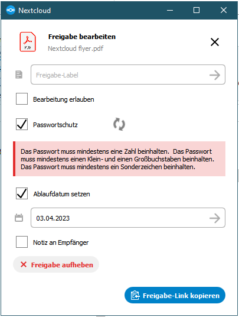Viewport: 239px width, 317px height.
Task: Click the share label document icon
Action: coord(19,75)
